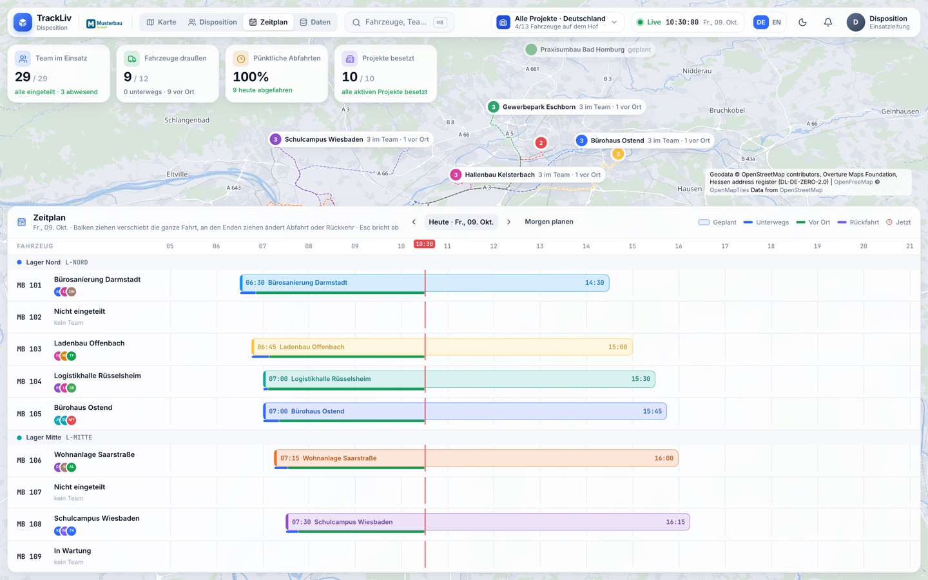Screen dimensions: 928x580
Task: Click the 10:30 current time marker
Action: click(424, 244)
